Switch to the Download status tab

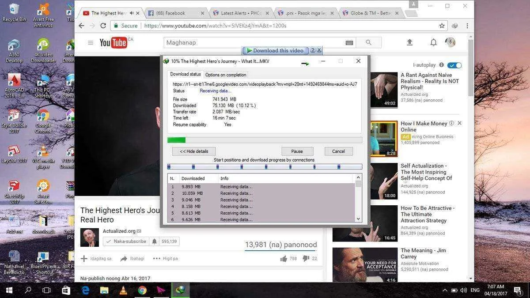[185, 74]
